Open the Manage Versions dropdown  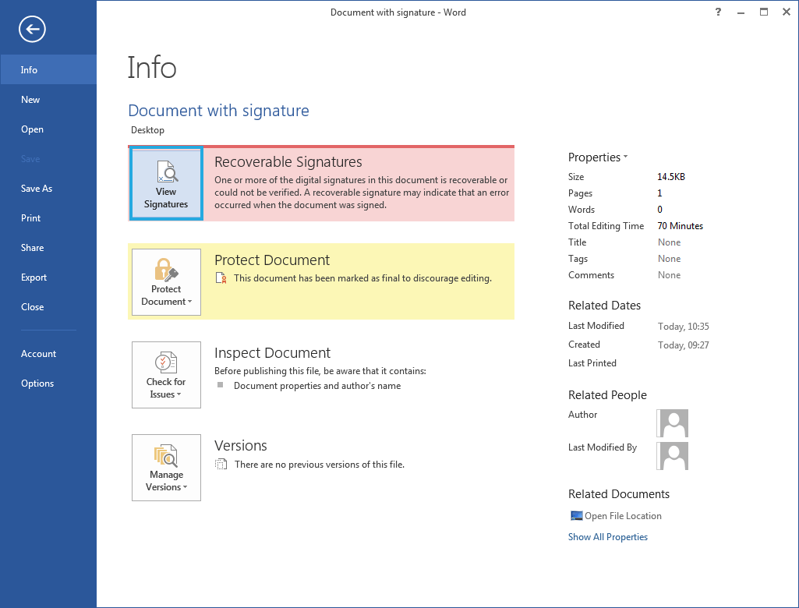pos(166,468)
